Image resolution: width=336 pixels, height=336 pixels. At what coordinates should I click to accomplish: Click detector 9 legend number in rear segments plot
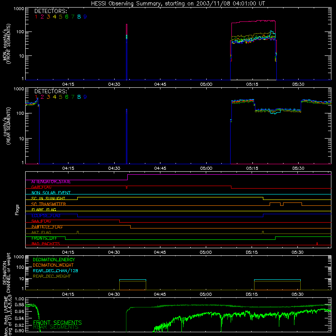85,97
